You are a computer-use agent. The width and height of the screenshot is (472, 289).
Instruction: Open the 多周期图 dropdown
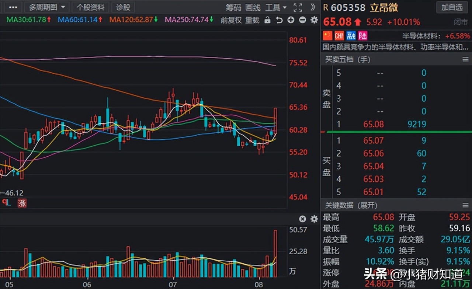coord(47,7)
